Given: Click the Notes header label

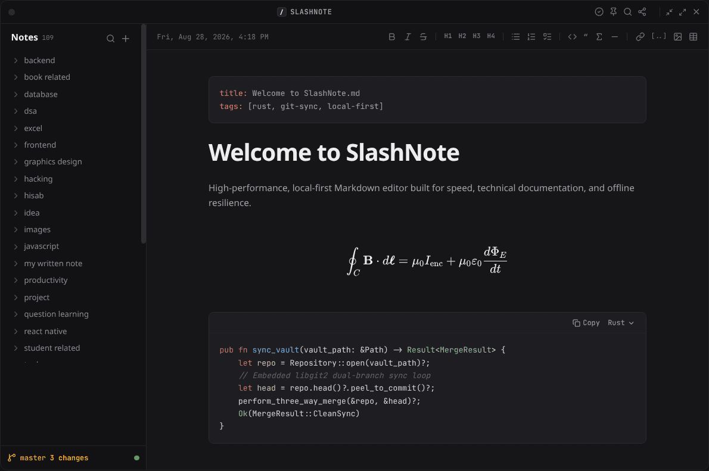Looking at the screenshot, I should pyautogui.click(x=24, y=38).
